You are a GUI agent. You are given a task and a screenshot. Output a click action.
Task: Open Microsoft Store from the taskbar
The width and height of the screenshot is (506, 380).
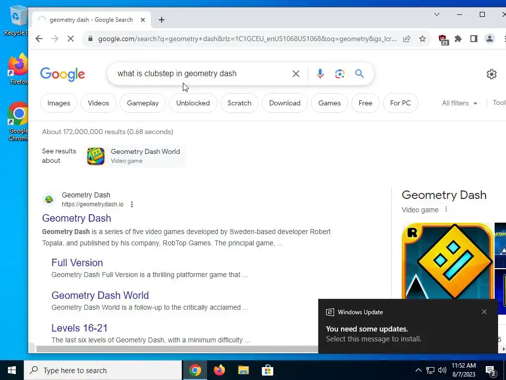(x=267, y=370)
